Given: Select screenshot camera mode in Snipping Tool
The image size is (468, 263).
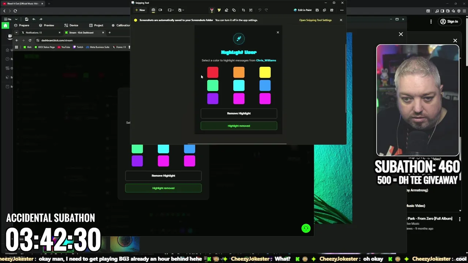Looking at the screenshot, I should pyautogui.click(x=153, y=10).
